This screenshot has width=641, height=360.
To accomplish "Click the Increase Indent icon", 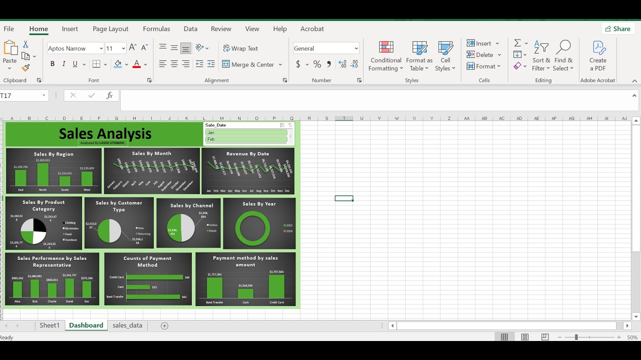I will point(211,64).
